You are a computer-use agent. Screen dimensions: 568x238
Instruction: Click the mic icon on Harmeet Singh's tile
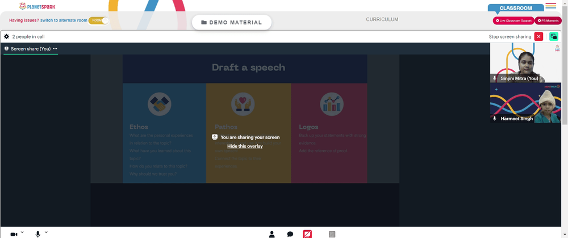[x=495, y=119]
